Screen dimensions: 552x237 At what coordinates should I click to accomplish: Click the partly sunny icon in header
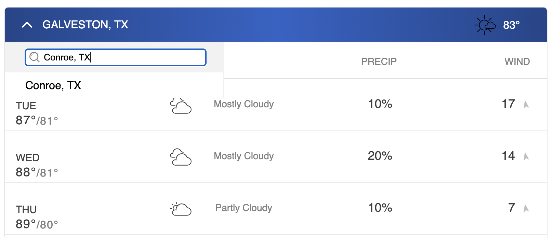click(485, 25)
